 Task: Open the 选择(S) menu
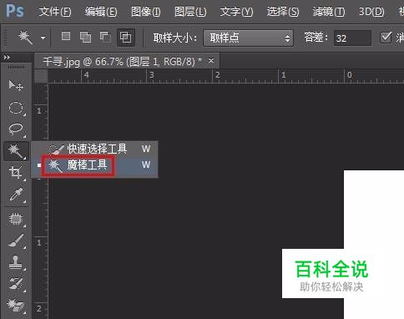point(283,12)
